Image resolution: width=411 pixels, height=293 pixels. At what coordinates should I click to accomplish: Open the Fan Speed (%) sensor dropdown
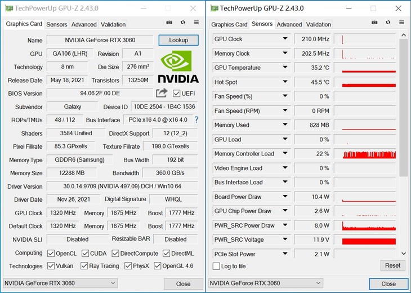(285, 96)
